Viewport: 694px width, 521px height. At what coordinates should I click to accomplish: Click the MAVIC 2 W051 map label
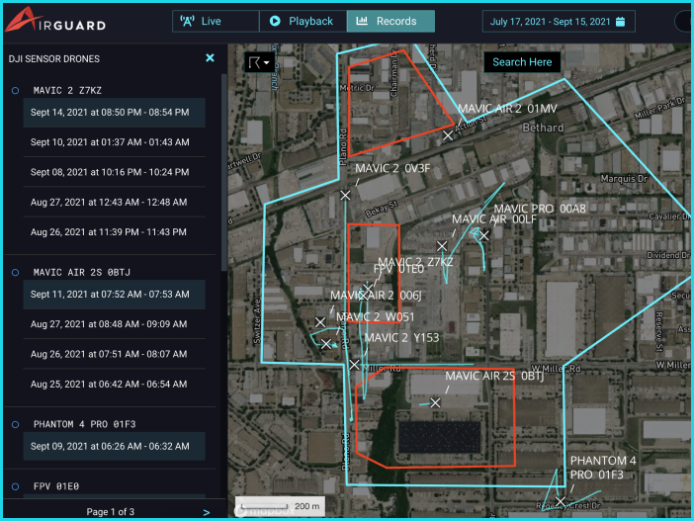376,317
